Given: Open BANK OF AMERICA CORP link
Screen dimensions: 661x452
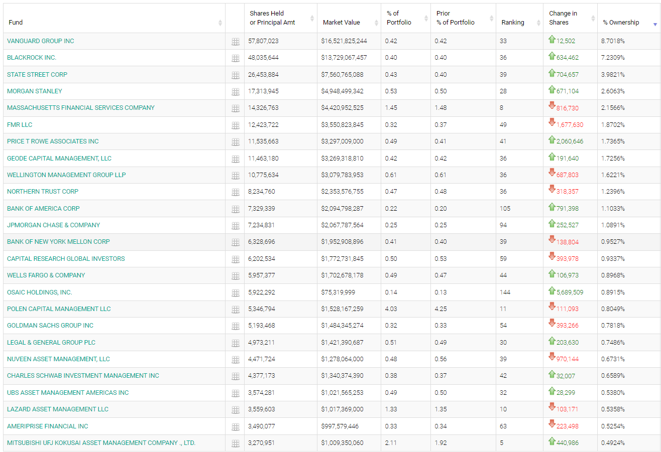Looking at the screenshot, I should coord(43,209).
